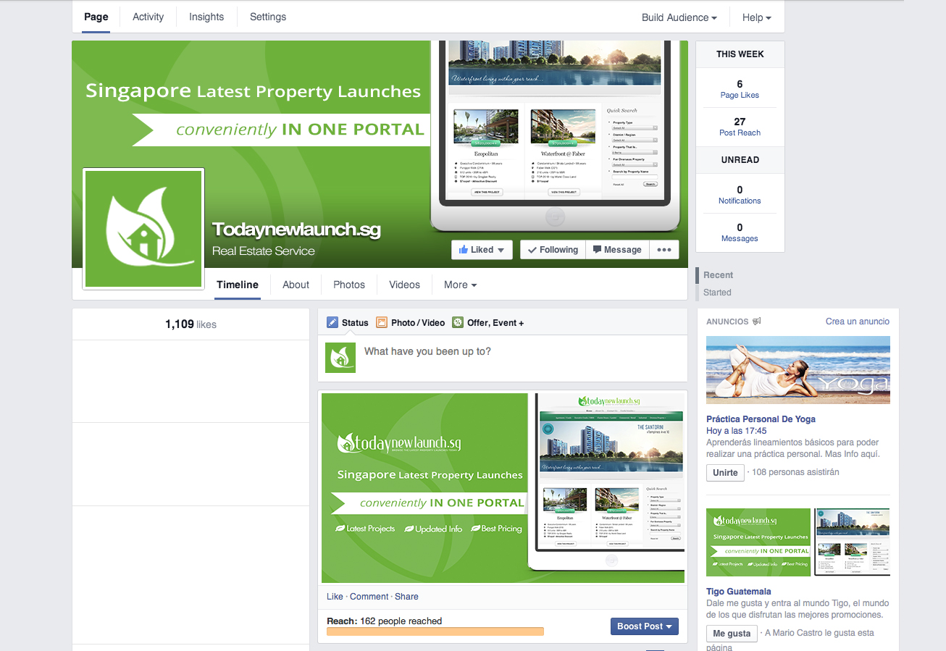Switch to the Activity tab
946x651 pixels.
click(148, 17)
